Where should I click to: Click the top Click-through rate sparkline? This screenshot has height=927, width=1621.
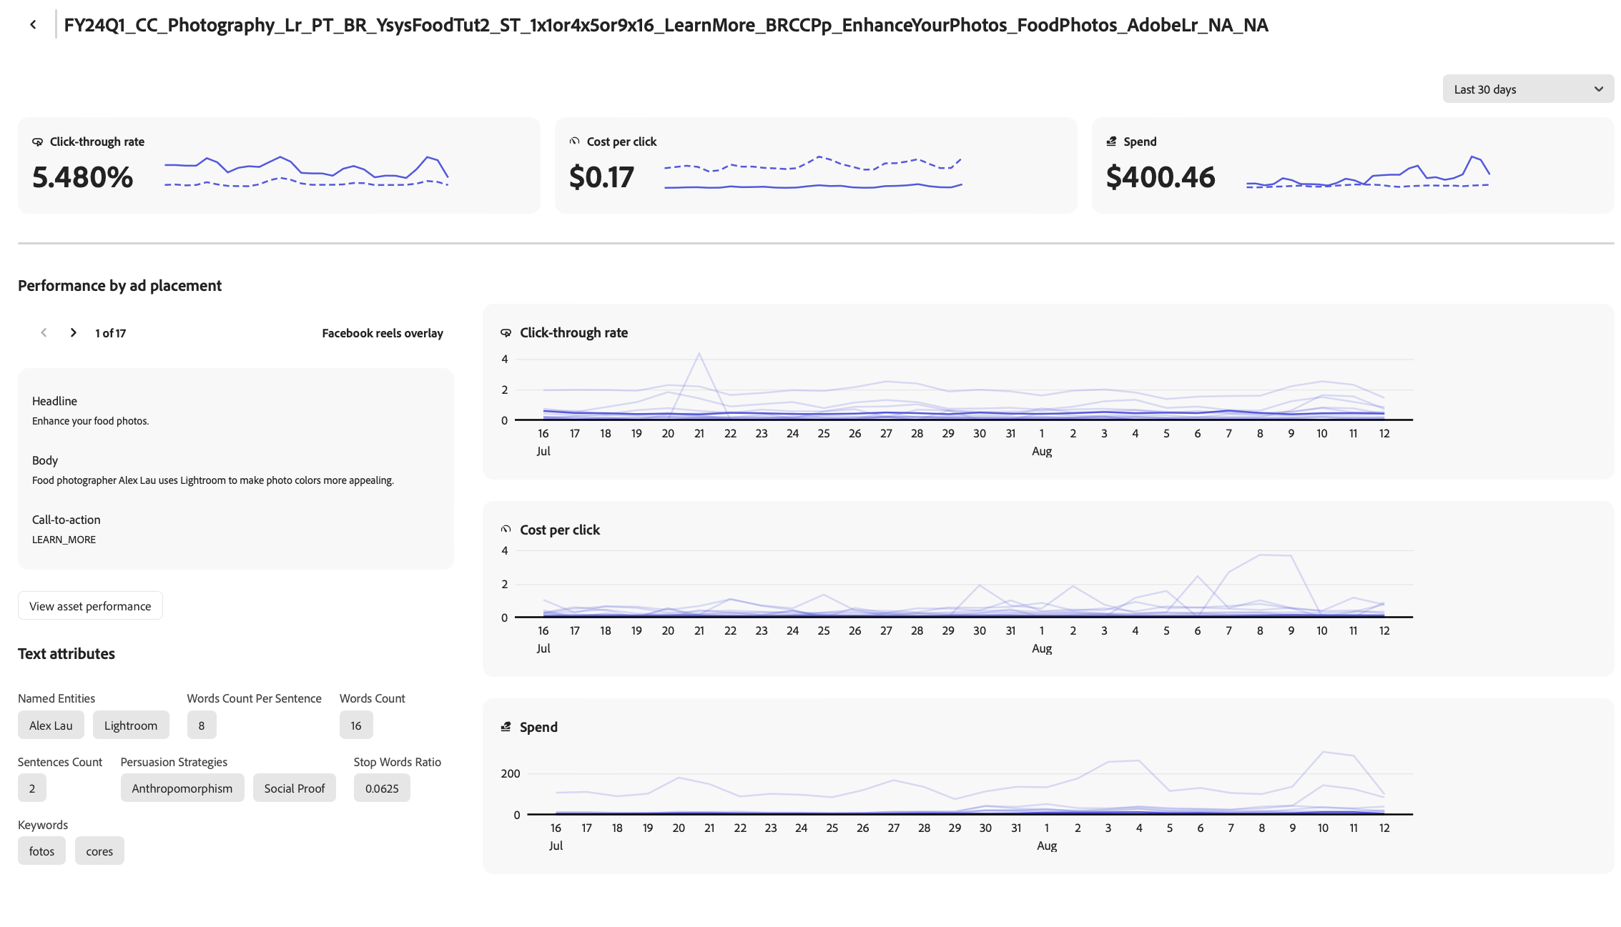(x=306, y=172)
